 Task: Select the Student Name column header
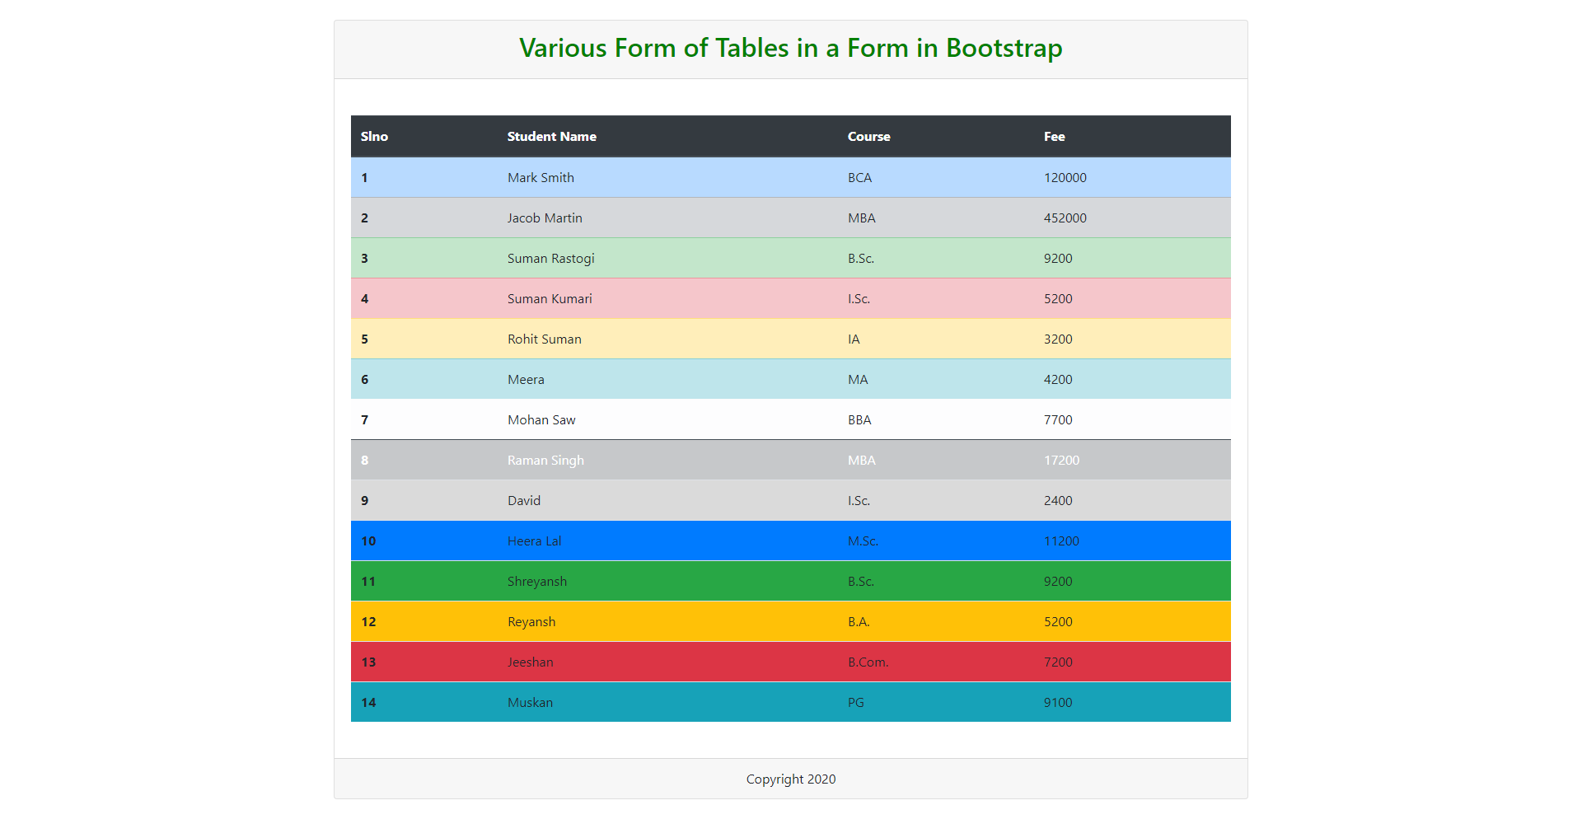[552, 136]
